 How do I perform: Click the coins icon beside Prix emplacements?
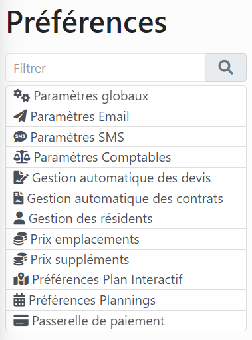[x=20, y=239]
